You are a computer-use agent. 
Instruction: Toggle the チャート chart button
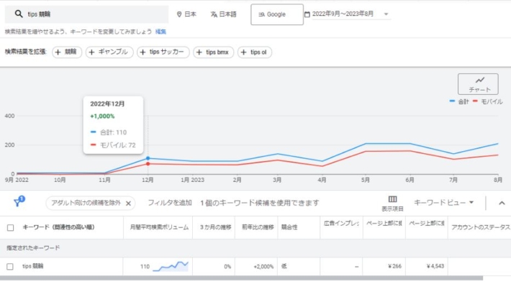pos(478,84)
